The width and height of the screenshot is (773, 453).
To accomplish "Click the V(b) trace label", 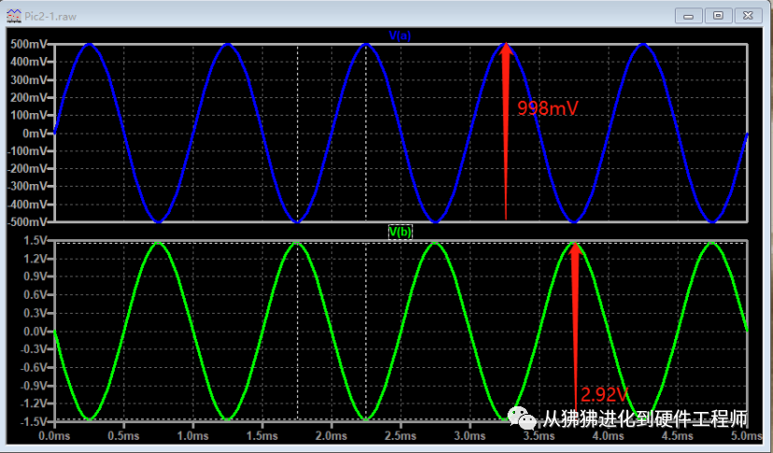I will (x=400, y=232).
